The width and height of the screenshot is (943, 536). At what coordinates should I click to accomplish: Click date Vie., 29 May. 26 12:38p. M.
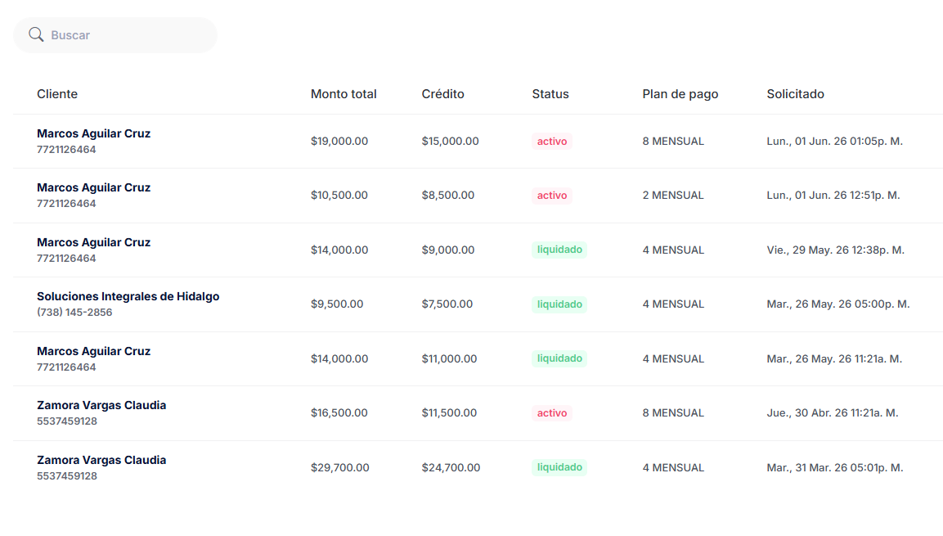point(835,250)
